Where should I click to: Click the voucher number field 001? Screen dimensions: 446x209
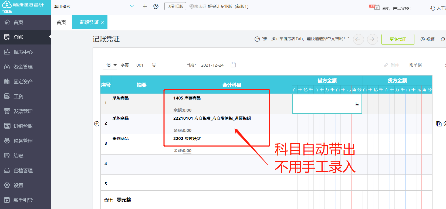click(x=140, y=65)
